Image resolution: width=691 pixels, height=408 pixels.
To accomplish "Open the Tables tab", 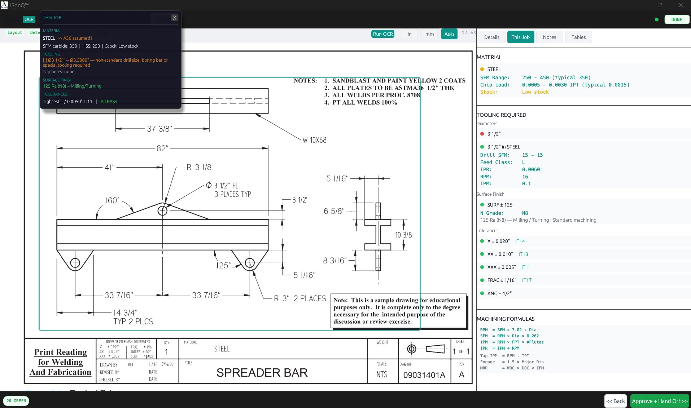I will click(578, 37).
